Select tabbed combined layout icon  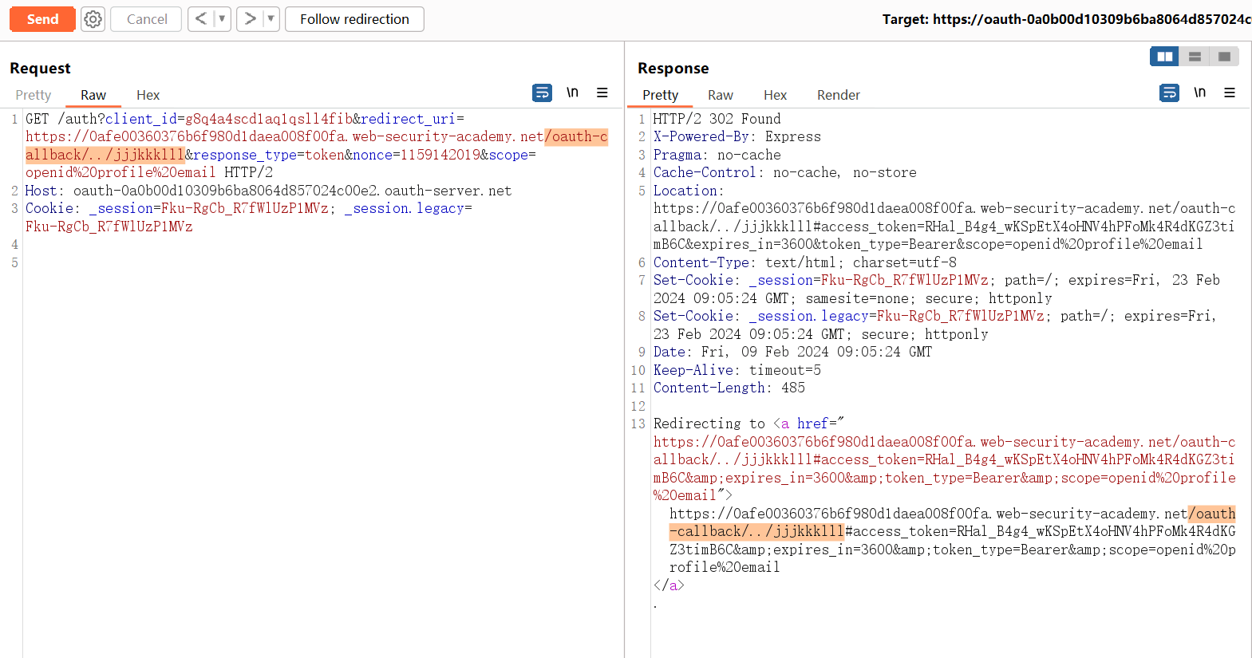(x=1224, y=57)
